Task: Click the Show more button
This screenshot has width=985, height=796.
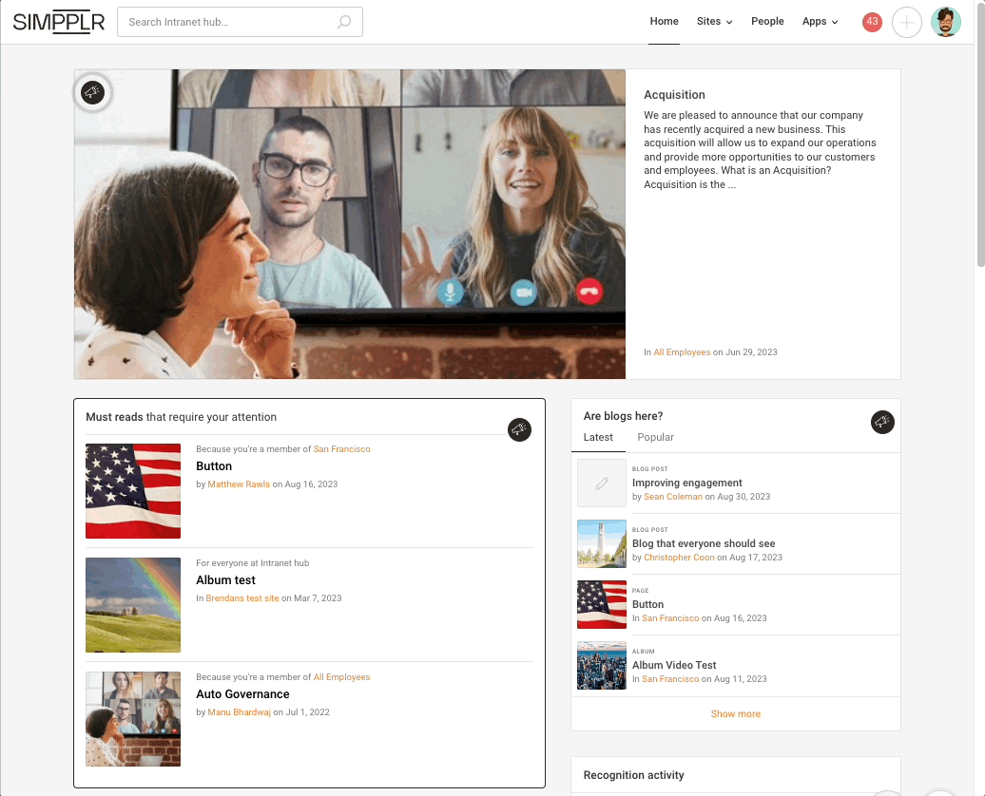Action: (735, 713)
